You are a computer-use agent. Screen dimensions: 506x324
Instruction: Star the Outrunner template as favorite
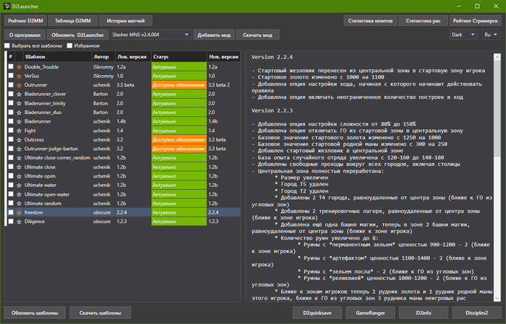20,84
